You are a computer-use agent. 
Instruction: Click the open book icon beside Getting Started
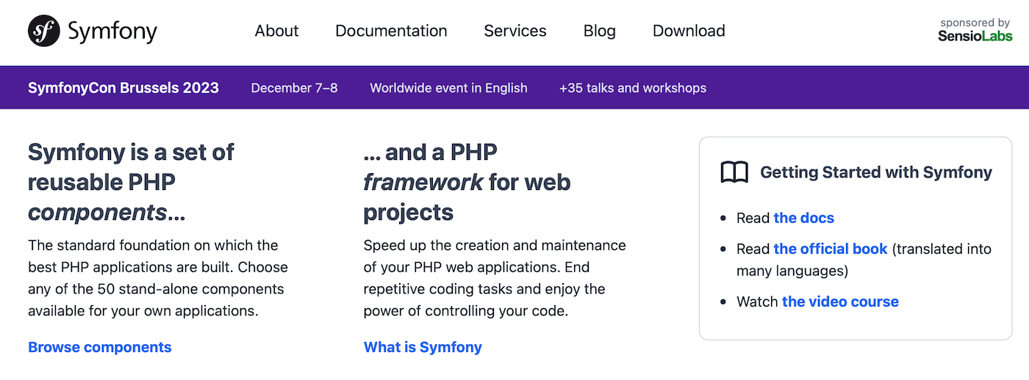[734, 172]
